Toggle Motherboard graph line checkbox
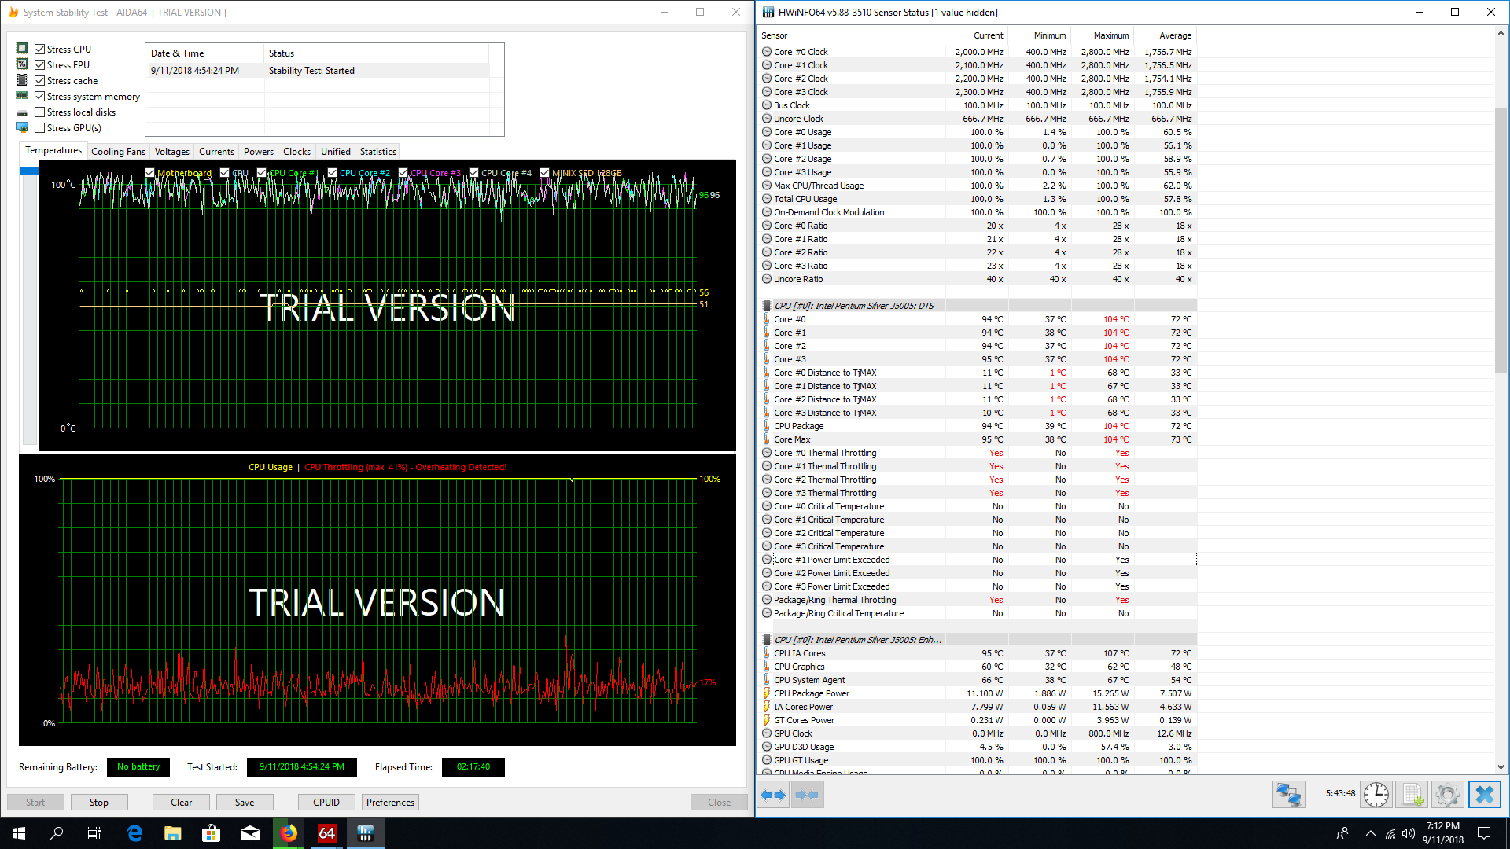1510x849 pixels. (x=149, y=173)
